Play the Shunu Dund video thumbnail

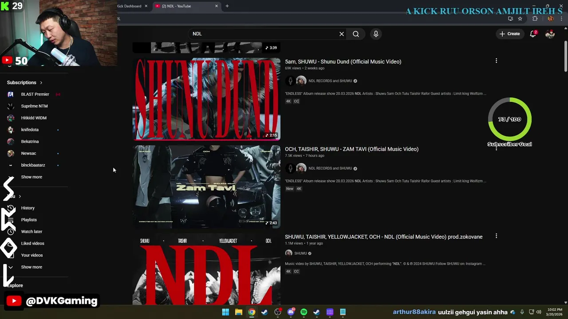point(206,98)
